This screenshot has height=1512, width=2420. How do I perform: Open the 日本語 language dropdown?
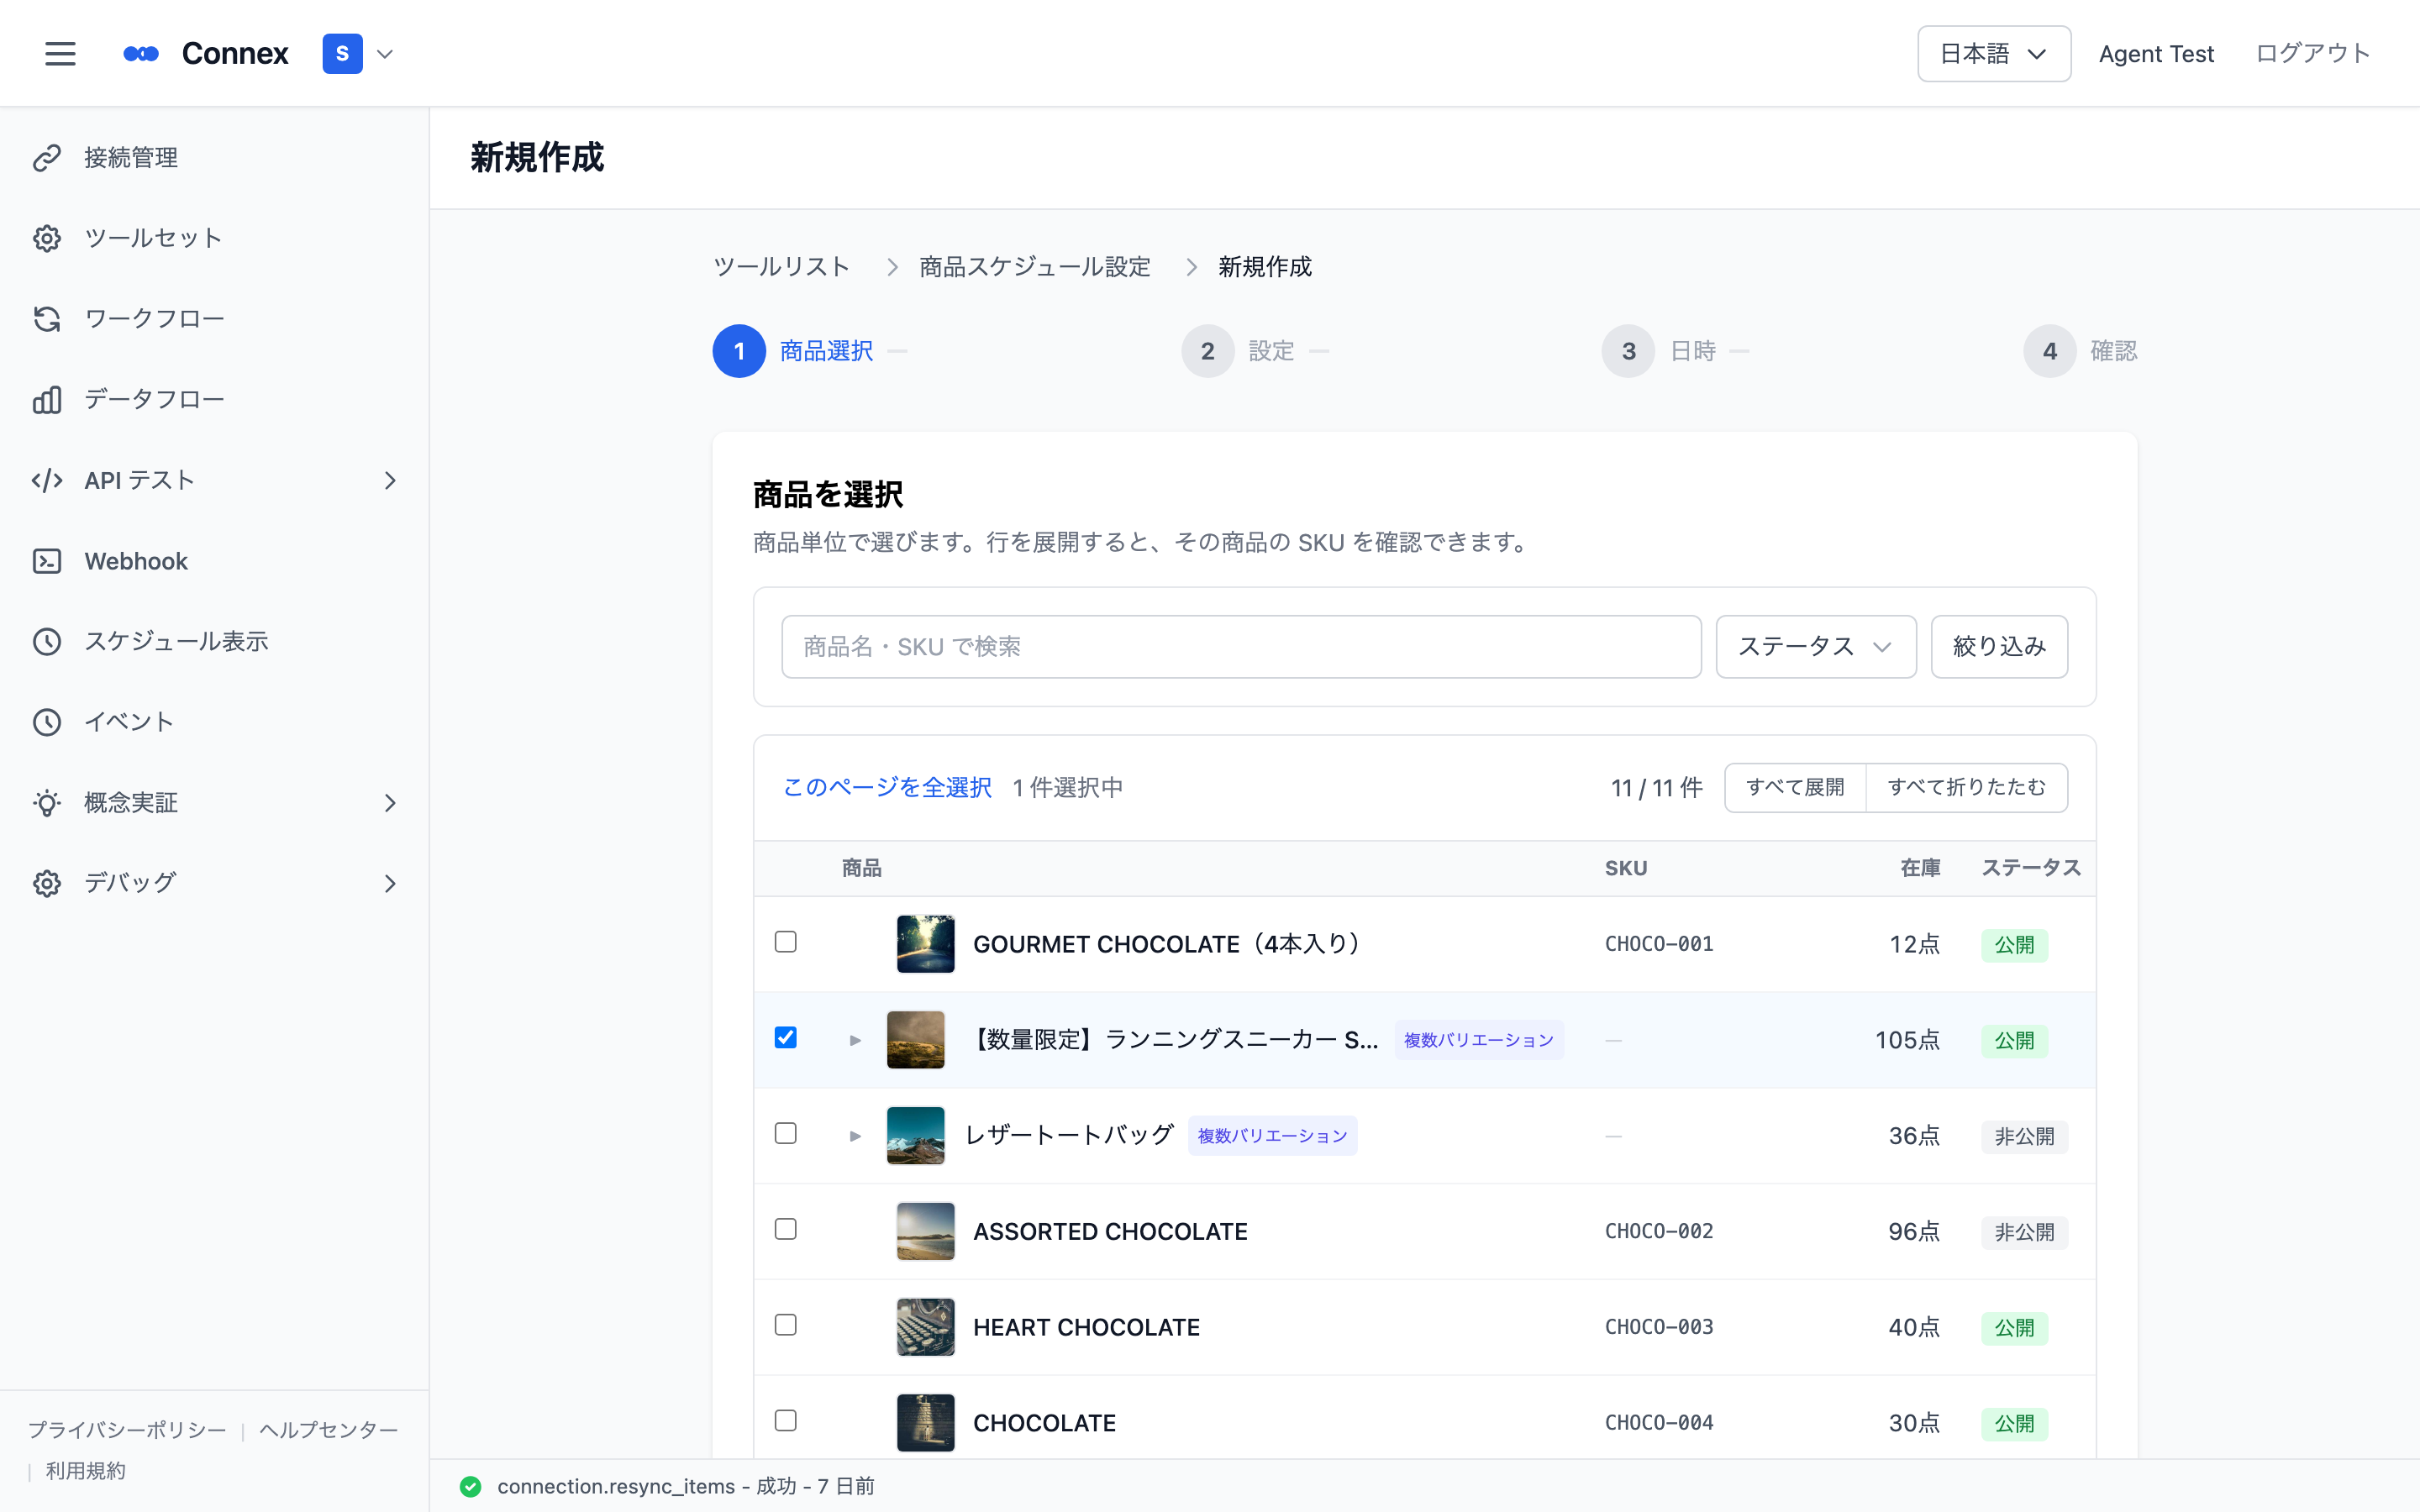pyautogui.click(x=1993, y=54)
